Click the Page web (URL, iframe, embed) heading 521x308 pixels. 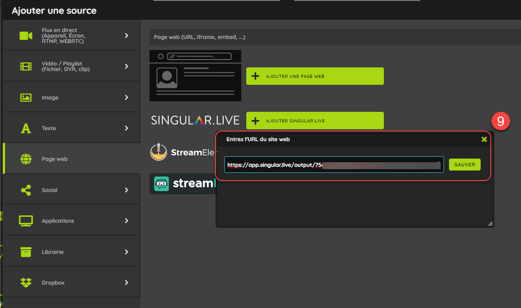[200, 37]
